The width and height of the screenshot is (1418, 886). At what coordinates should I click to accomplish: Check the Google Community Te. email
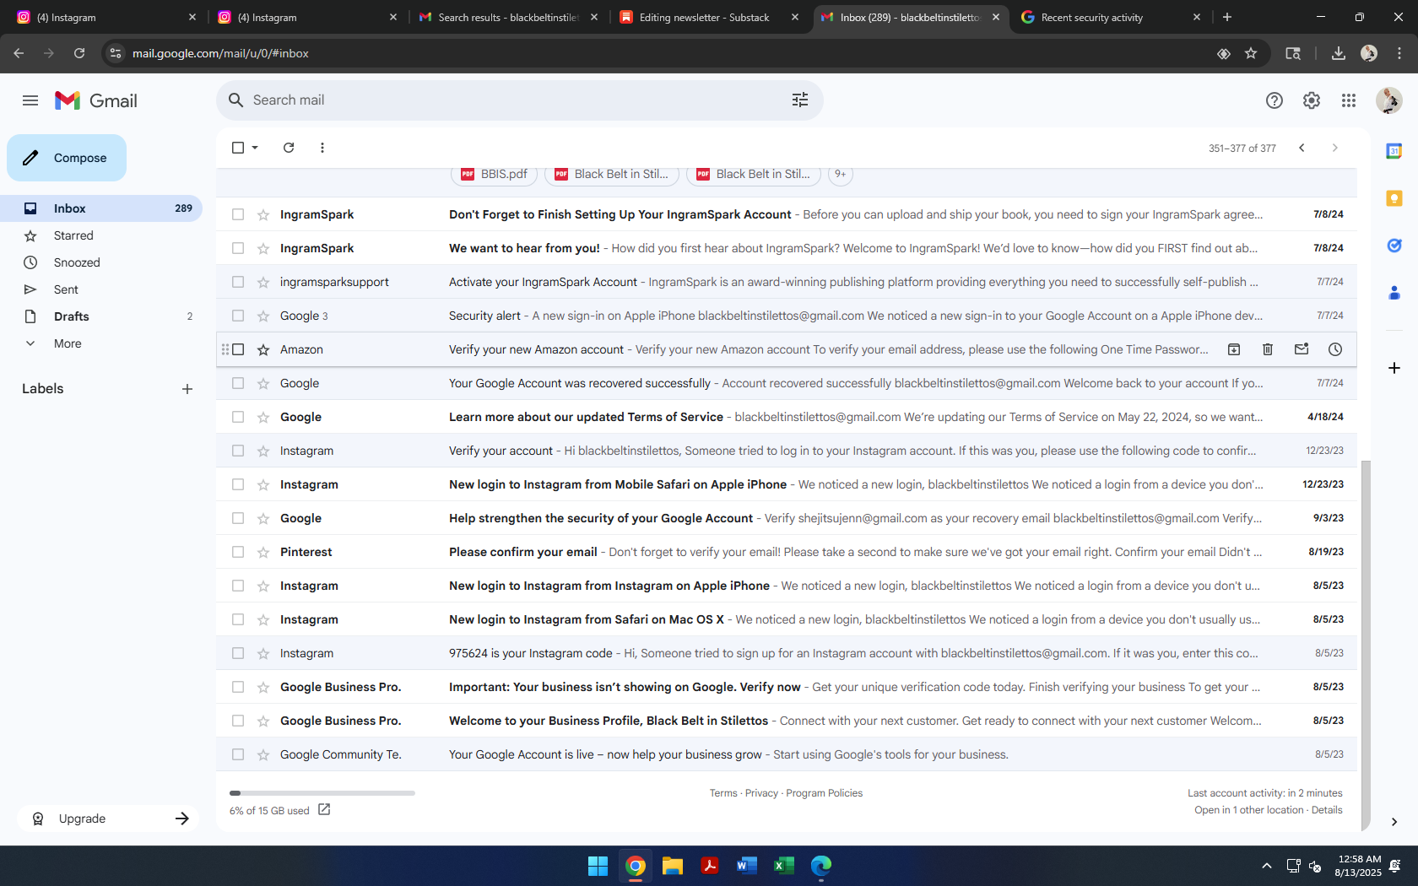[238, 754]
